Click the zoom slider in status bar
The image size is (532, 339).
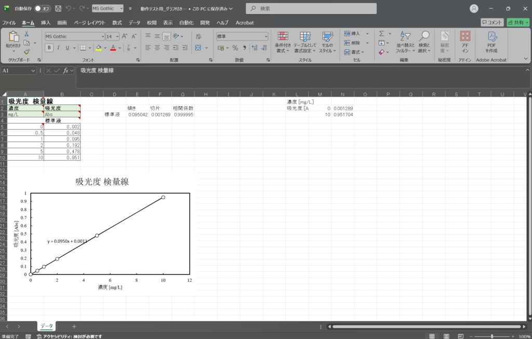tap(492, 336)
